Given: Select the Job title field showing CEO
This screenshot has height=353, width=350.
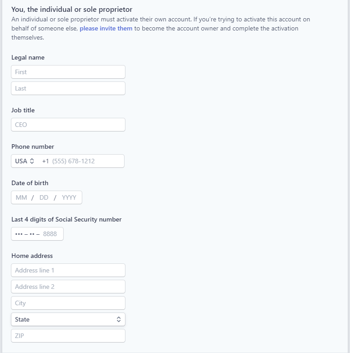Looking at the screenshot, I should click(68, 125).
